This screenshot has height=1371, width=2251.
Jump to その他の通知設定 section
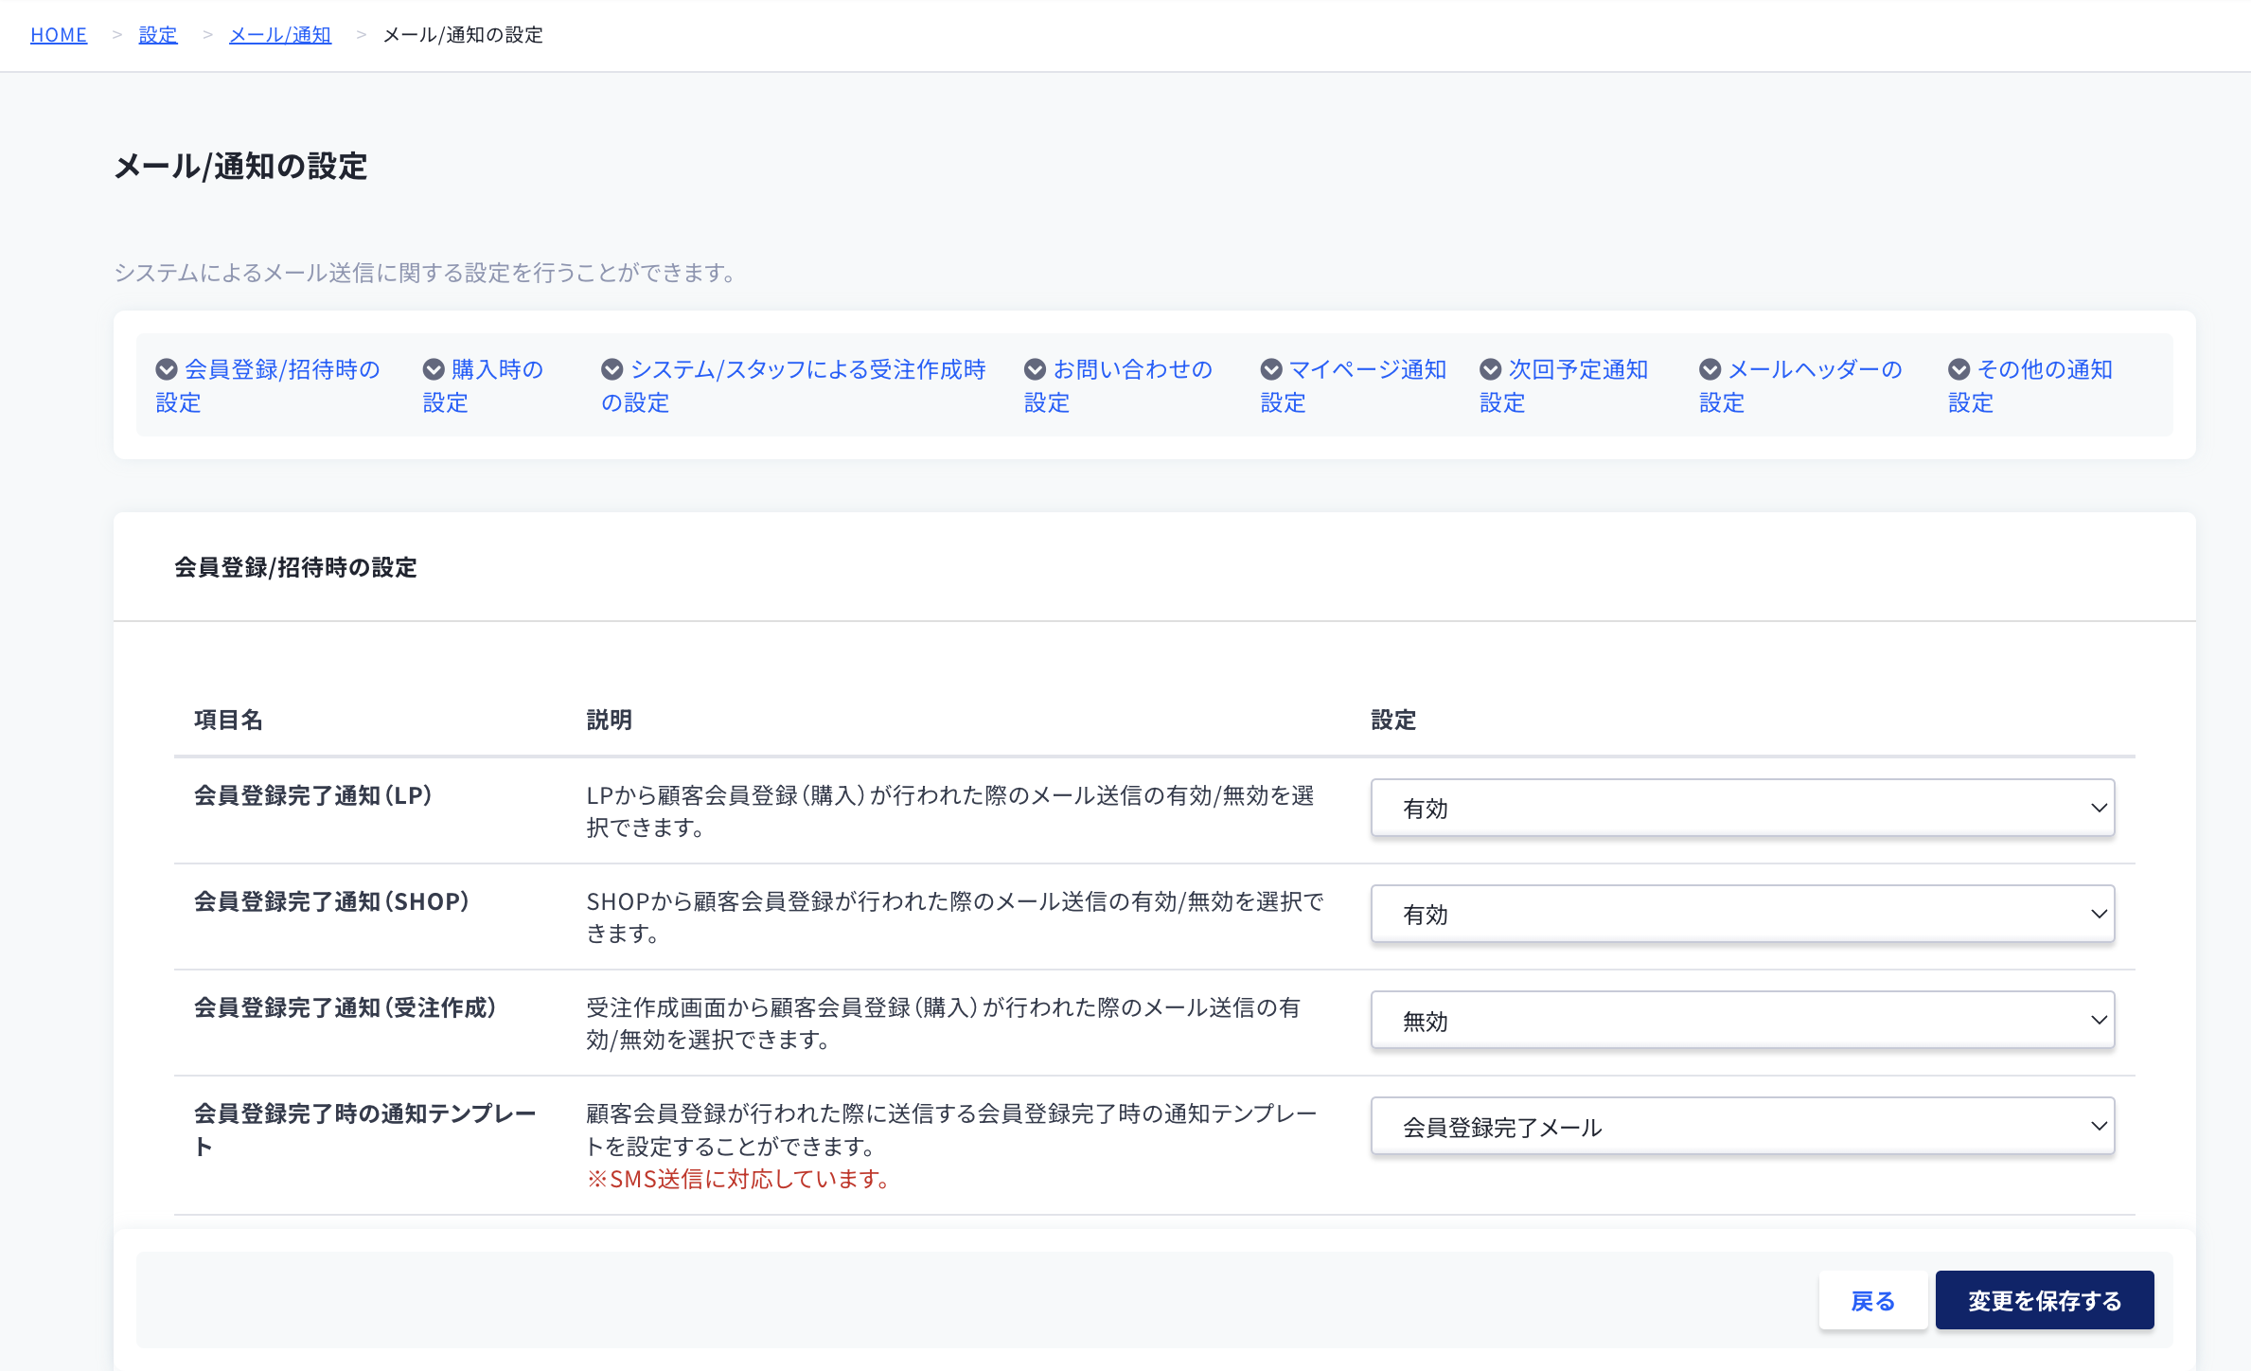point(2031,385)
